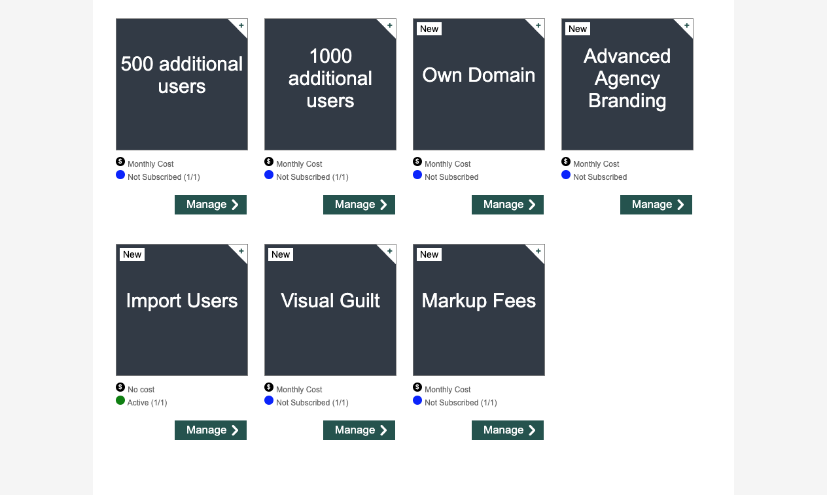Manage the Advanced Agency Branding add-on
The height and width of the screenshot is (495, 827).
[x=656, y=205]
